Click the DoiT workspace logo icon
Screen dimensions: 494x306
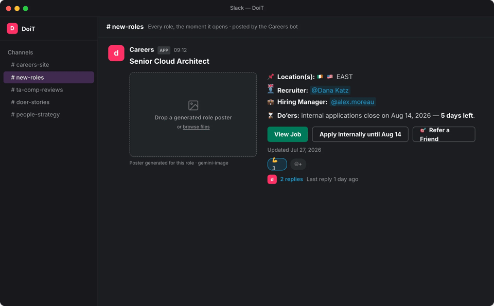click(x=12, y=28)
